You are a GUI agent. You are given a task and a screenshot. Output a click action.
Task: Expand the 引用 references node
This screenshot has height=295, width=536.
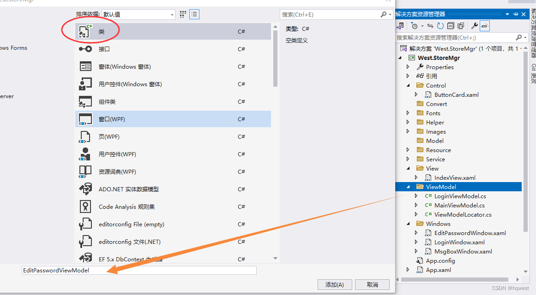(408, 76)
